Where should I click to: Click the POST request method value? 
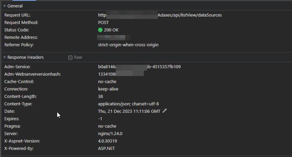point(103,22)
